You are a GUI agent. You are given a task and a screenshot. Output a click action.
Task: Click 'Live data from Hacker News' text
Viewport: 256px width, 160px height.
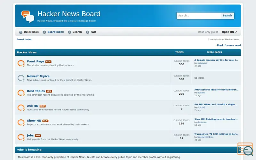[x=224, y=39]
